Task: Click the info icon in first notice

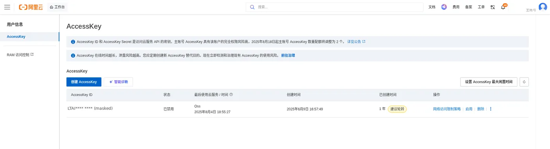Action: [x=73, y=42]
